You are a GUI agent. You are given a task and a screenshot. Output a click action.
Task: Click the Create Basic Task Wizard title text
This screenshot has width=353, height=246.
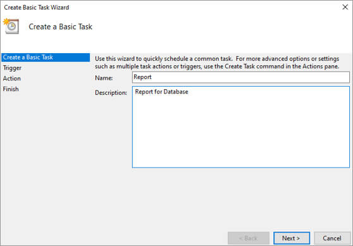tap(37, 8)
